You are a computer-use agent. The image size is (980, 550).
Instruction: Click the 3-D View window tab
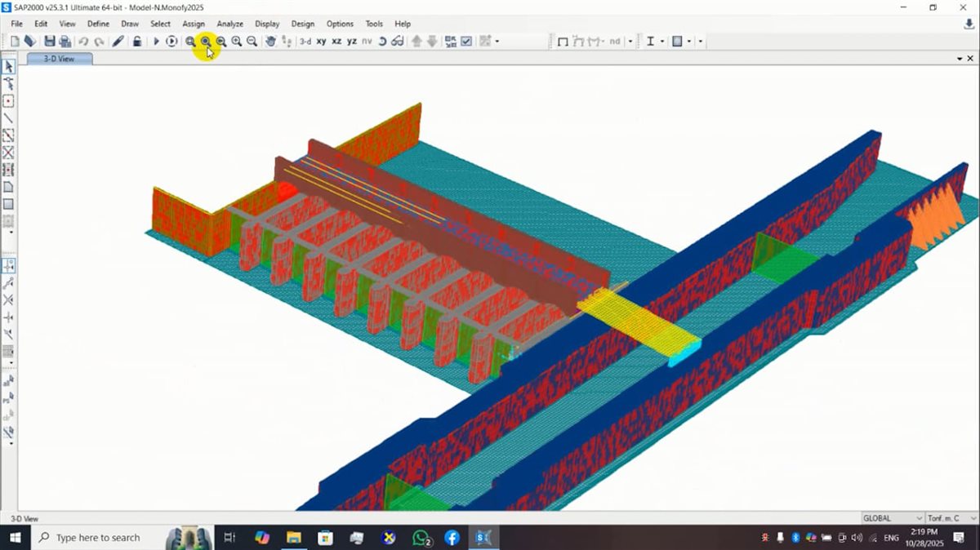(x=59, y=59)
